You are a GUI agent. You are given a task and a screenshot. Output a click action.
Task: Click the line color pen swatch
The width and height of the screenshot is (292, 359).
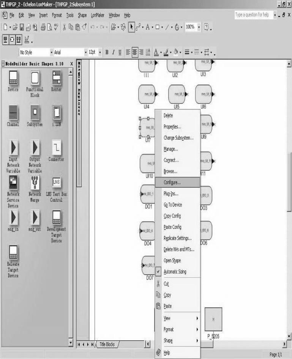(x=166, y=52)
